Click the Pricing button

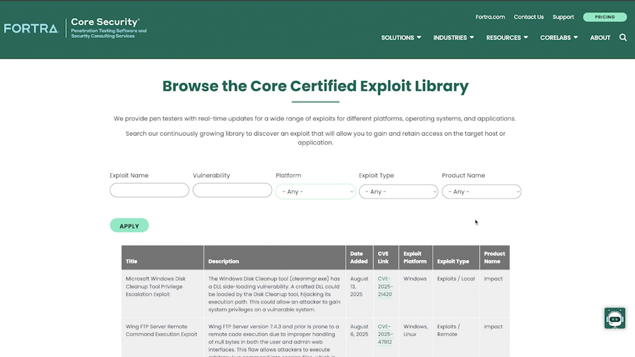click(605, 17)
